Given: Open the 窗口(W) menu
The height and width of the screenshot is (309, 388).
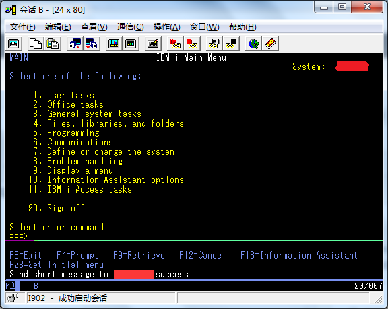Looking at the screenshot, I should 204,27.
